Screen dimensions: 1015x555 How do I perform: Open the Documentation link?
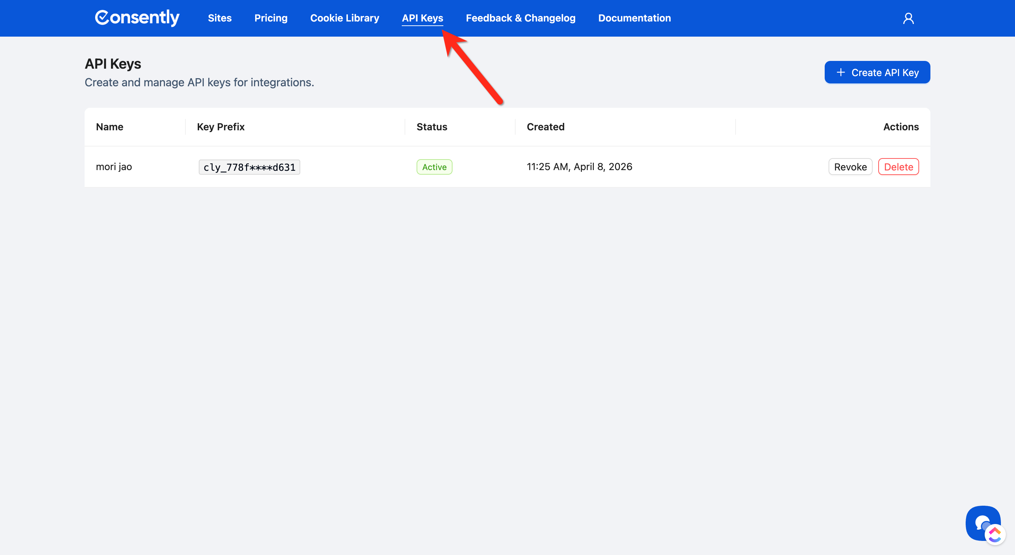[634, 18]
